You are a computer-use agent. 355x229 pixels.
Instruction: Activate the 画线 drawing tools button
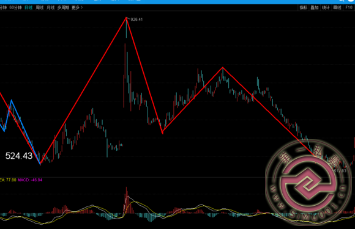pyautogui.click(x=337, y=8)
